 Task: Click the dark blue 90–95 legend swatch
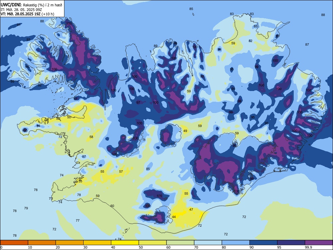[x=263, y=243]
